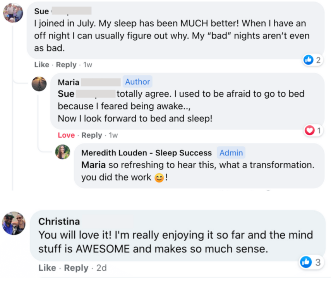Click heart reaction icon on Maria's reply
The height and width of the screenshot is (285, 331).
(309, 131)
